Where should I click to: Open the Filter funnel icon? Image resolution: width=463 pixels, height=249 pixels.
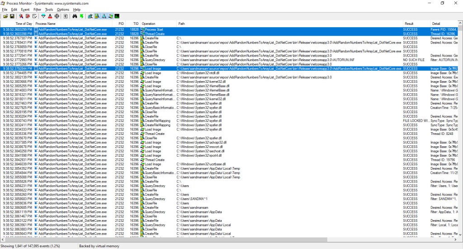[x=43, y=16]
